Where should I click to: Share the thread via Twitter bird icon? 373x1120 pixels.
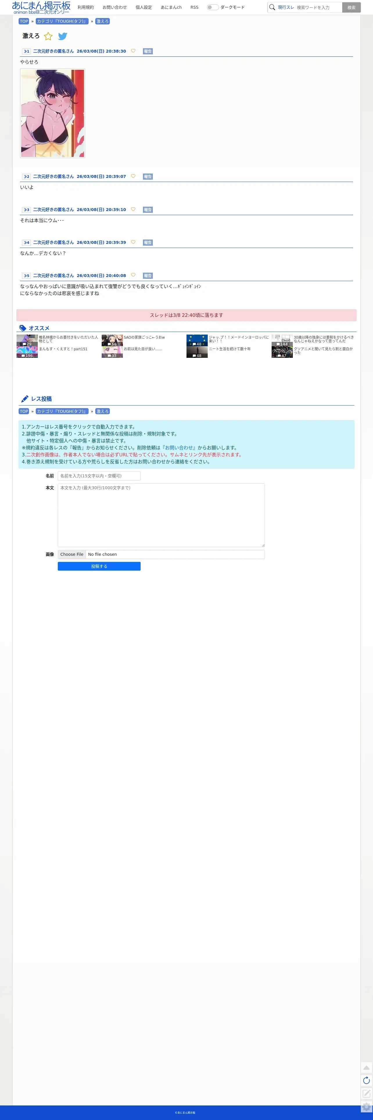click(62, 37)
